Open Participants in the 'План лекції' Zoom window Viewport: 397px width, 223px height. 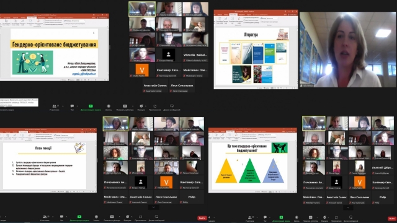45,218
